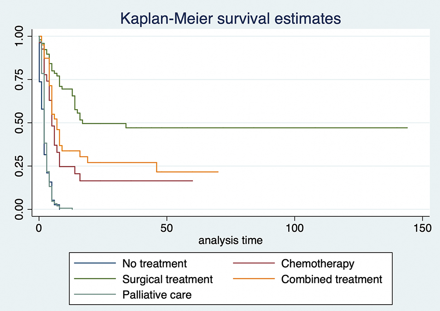Image resolution: width=440 pixels, height=311 pixels.
Task: Select the No treatment legend label
Action: click(154, 263)
